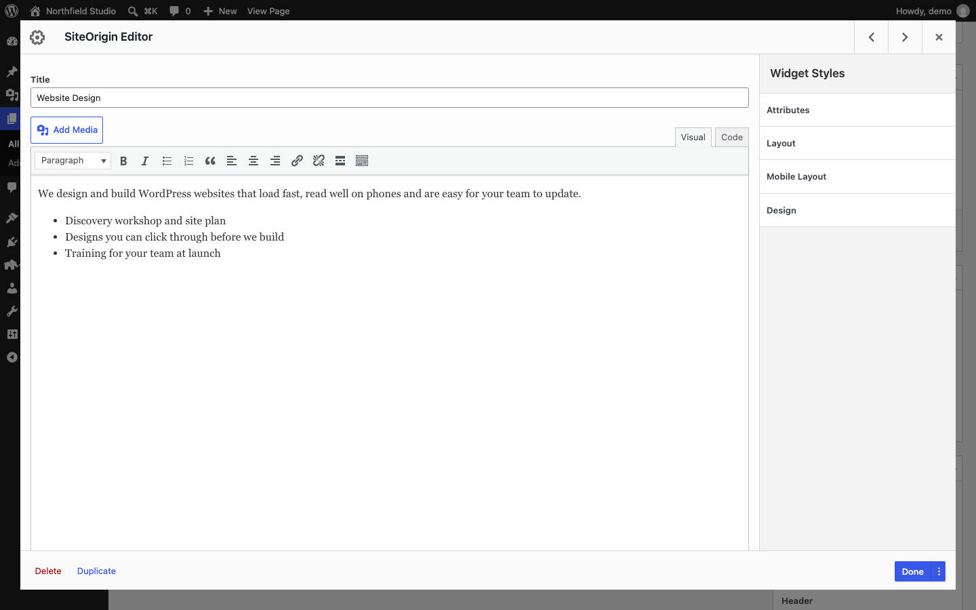Open the Northfield Studio site link
This screenshot has width=976, height=610.
click(x=73, y=11)
